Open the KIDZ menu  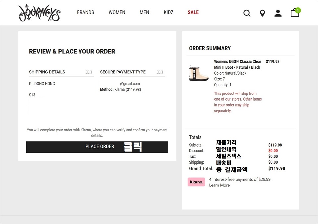(x=168, y=12)
